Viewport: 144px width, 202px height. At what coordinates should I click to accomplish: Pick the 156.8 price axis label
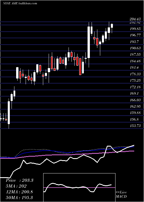tap(134, 119)
